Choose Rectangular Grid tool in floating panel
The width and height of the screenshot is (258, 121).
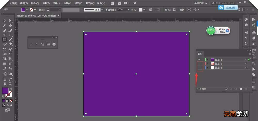pyautogui.click(x=48, y=44)
